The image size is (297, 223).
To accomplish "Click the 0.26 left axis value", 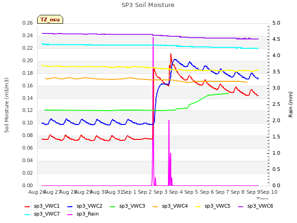I will tap(28, 23).
